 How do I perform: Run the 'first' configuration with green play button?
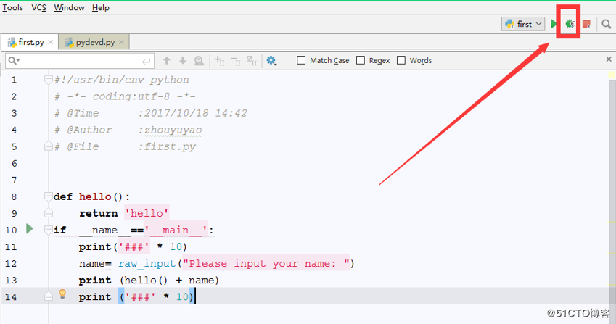click(554, 24)
